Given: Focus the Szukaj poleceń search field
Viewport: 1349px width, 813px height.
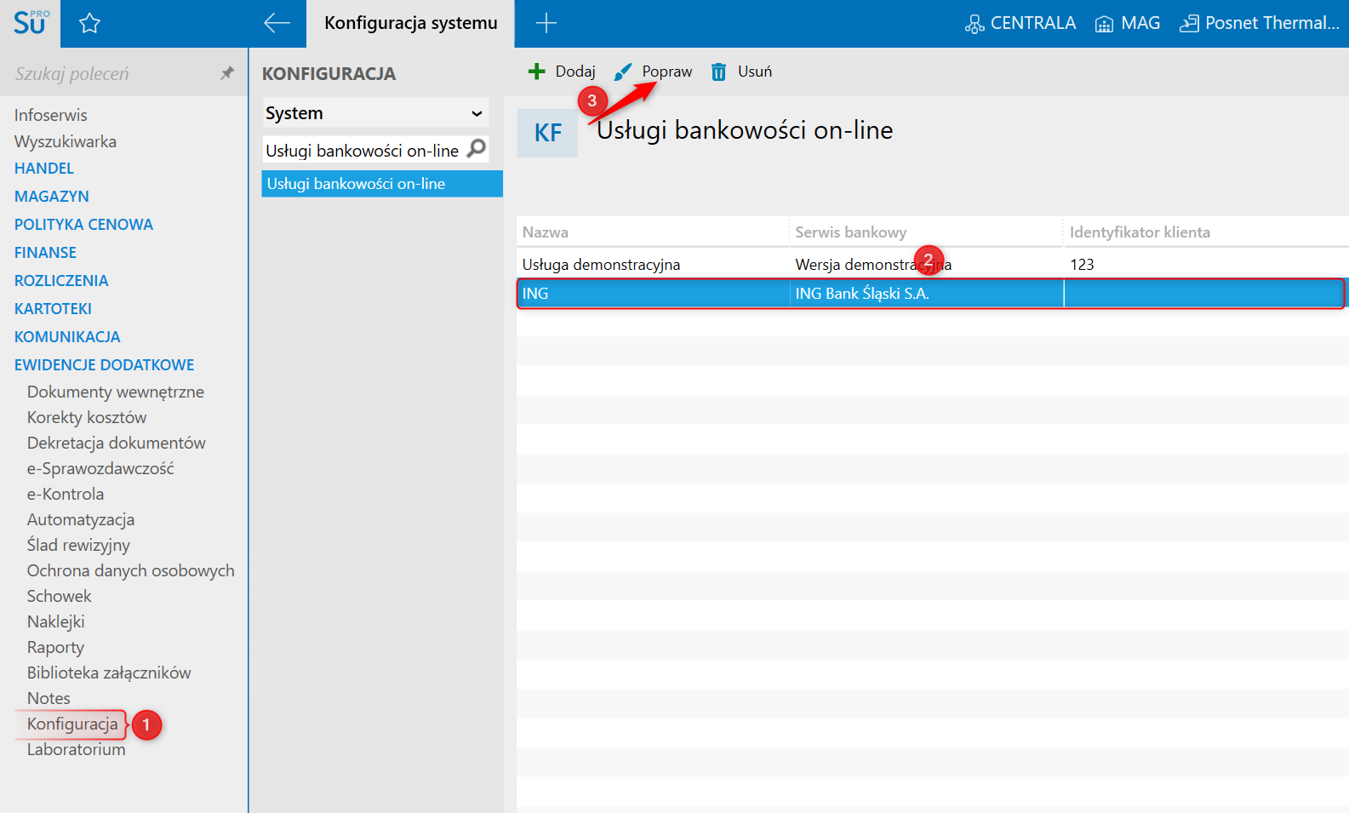Looking at the screenshot, I should point(111,73).
